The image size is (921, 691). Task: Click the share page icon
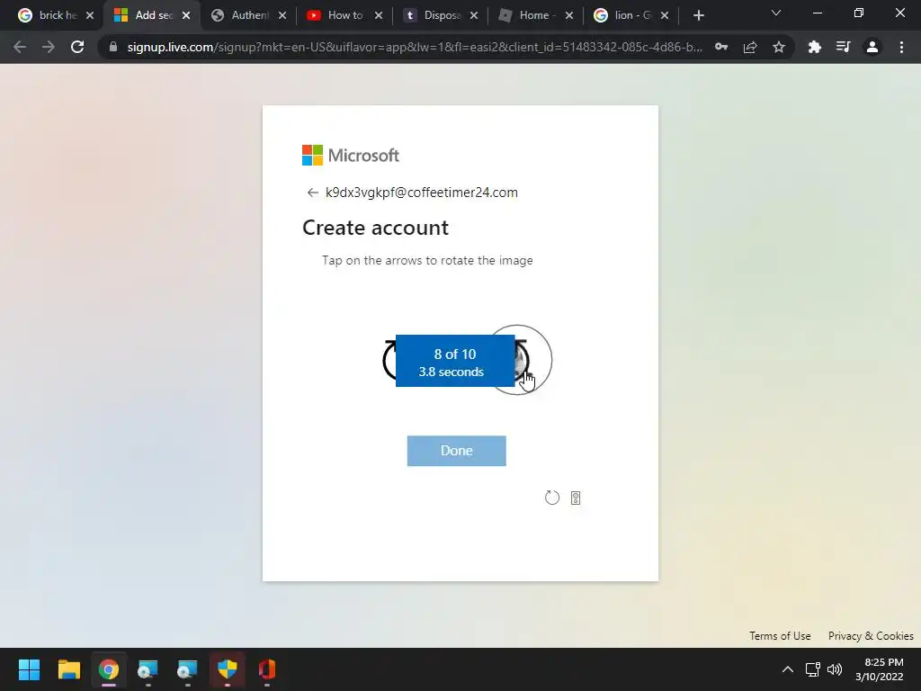coord(750,47)
